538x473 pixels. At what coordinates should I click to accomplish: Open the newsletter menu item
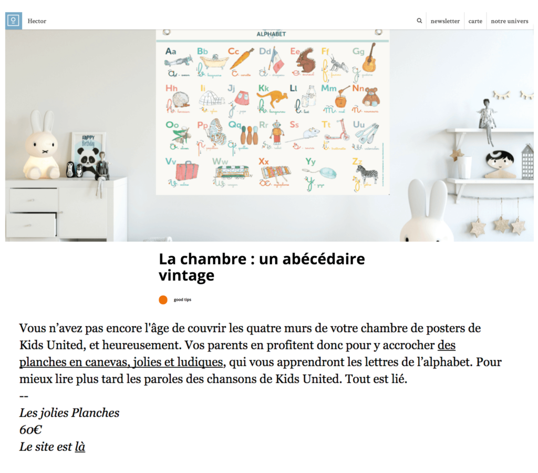[445, 21]
